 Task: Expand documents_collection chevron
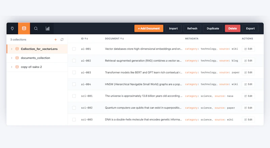point(11,58)
